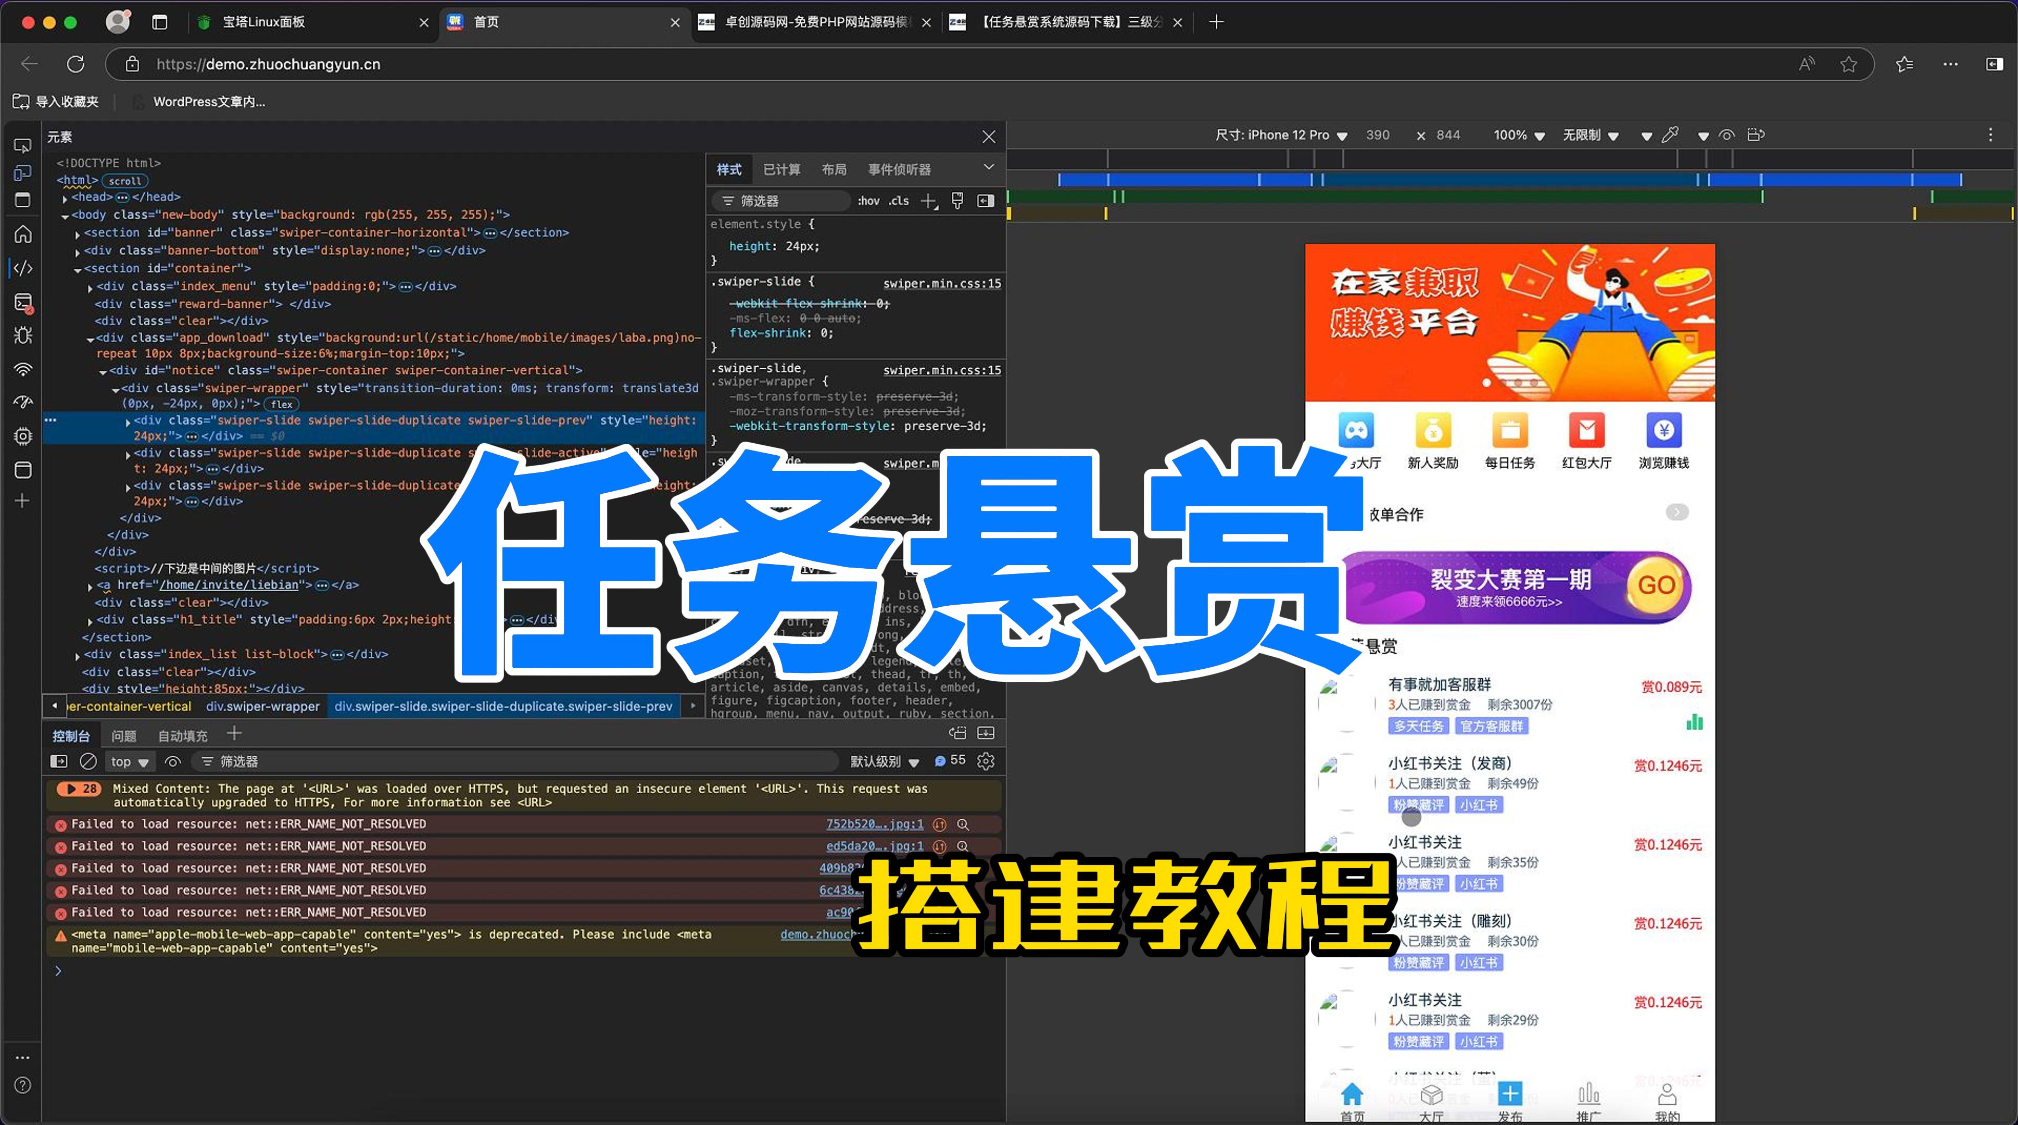Open DevTools help question mark icon

click(x=23, y=1085)
